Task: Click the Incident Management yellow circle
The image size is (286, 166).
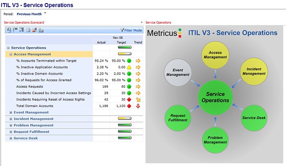Action: click(254, 71)
